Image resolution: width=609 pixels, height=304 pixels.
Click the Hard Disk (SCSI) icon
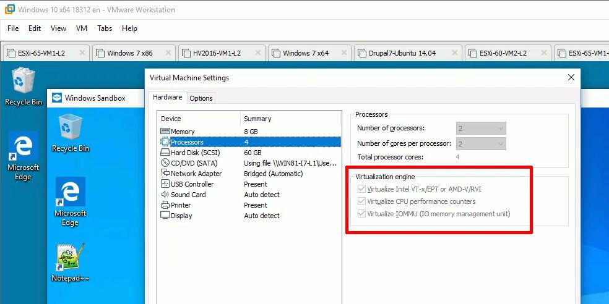tap(165, 153)
